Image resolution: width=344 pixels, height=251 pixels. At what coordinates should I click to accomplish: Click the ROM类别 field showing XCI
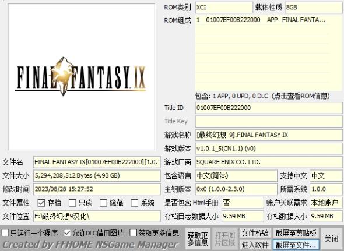pos(224,8)
